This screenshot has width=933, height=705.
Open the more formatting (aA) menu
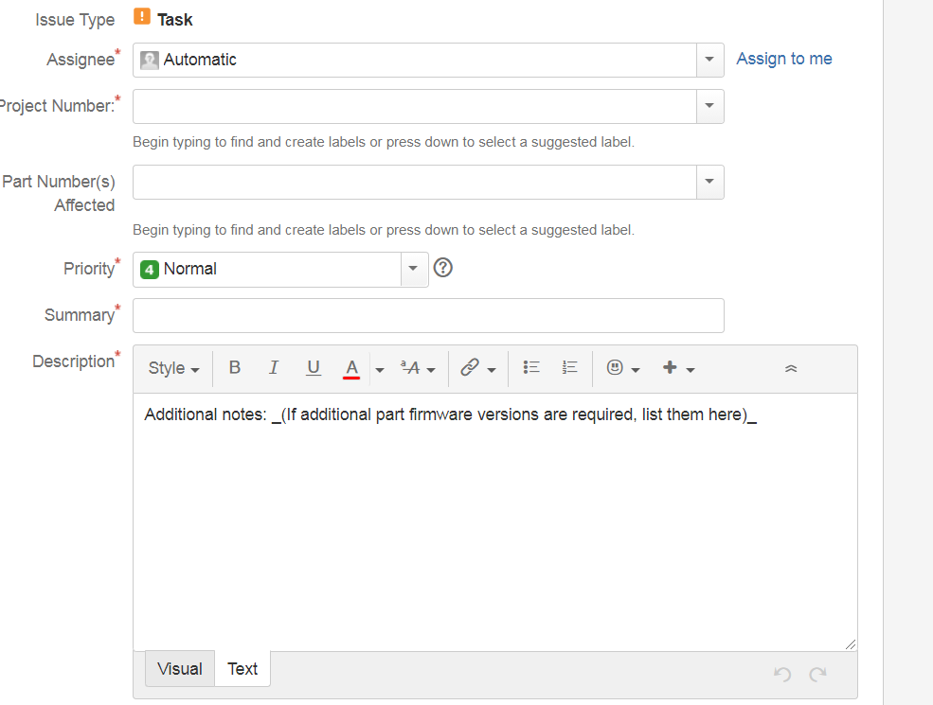[x=418, y=368]
